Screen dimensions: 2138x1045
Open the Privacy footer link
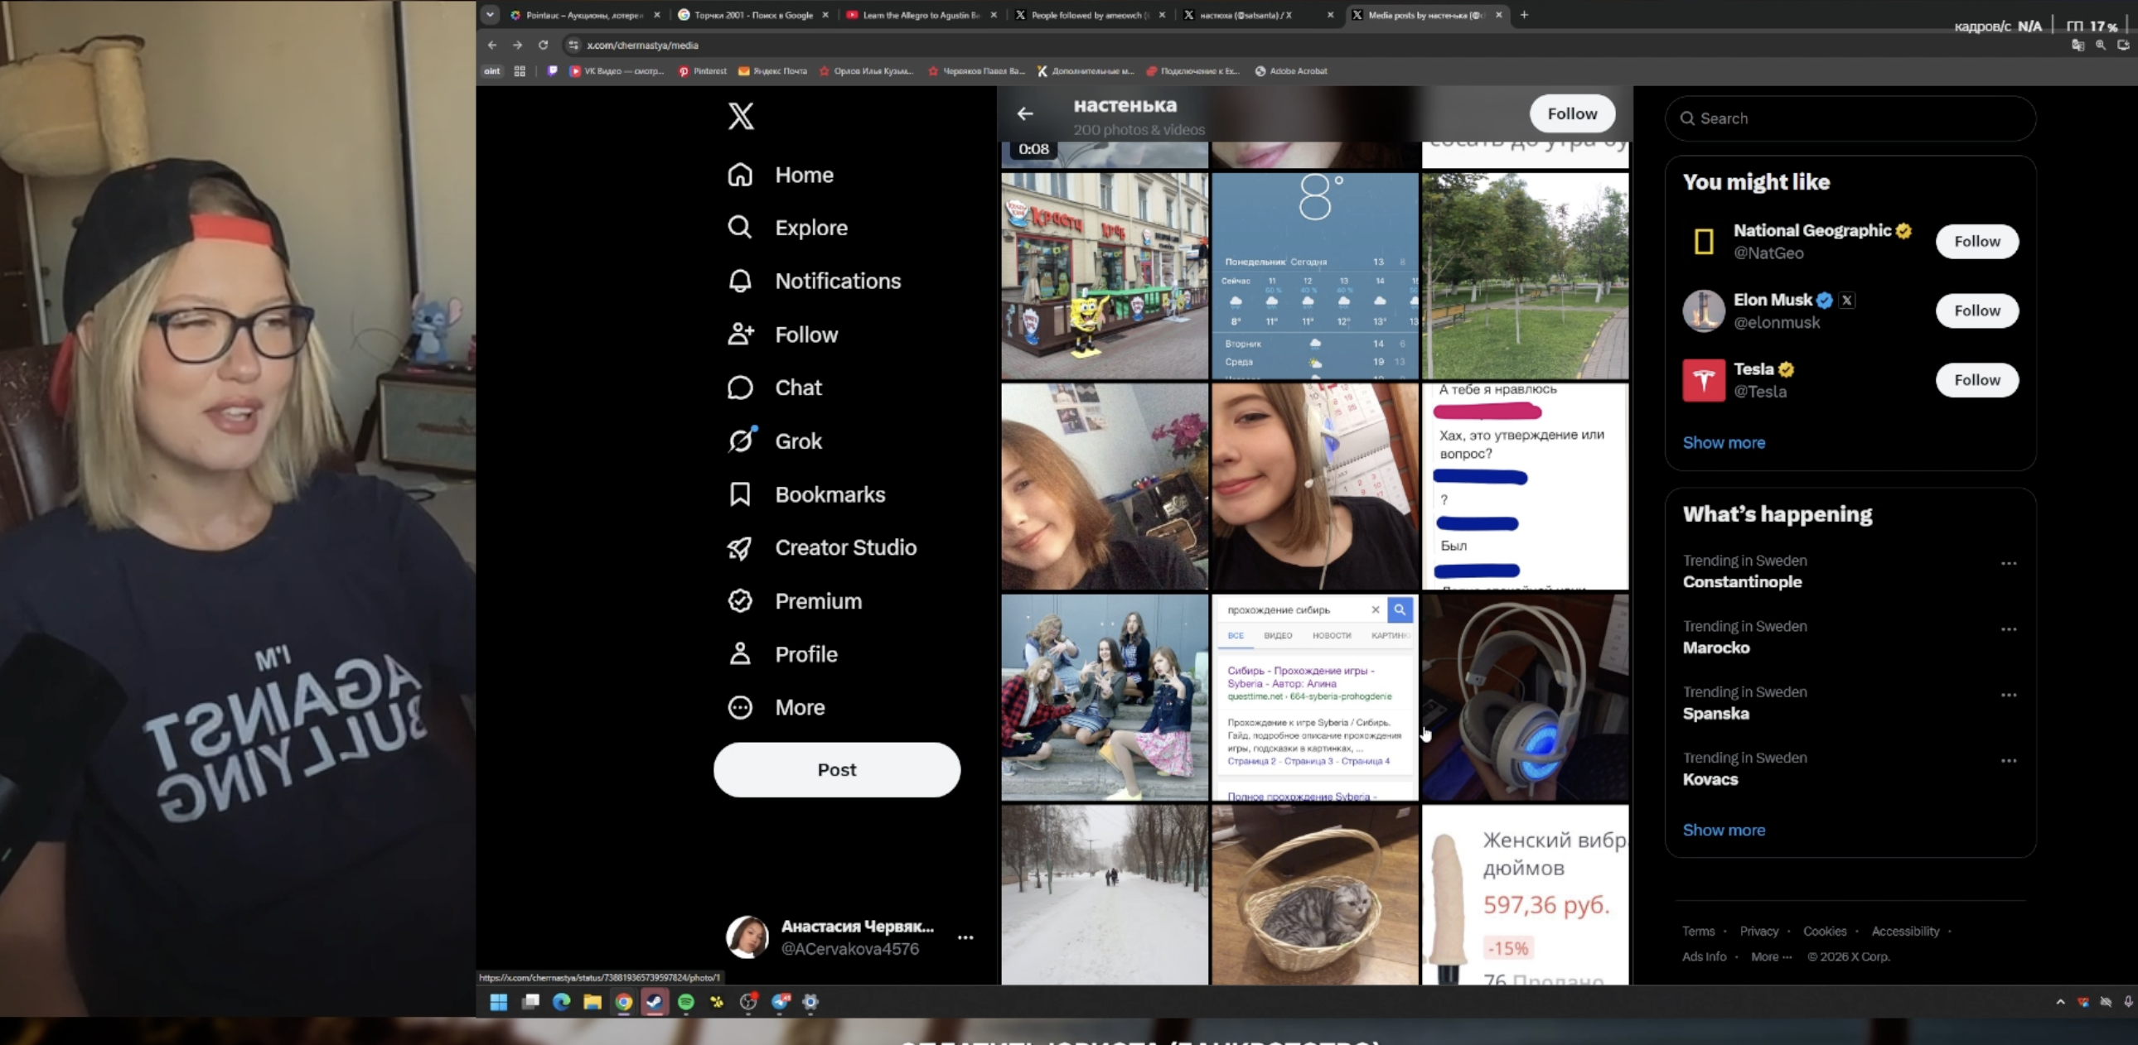pyautogui.click(x=1758, y=932)
